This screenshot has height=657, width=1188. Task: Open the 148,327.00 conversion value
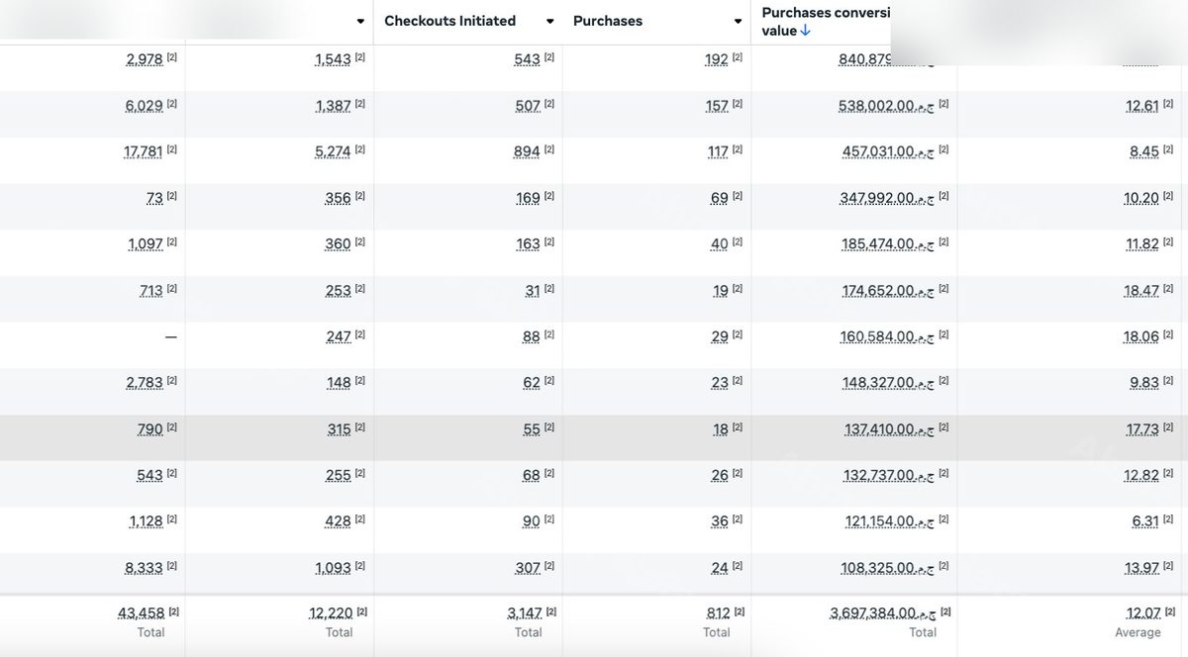[888, 382]
